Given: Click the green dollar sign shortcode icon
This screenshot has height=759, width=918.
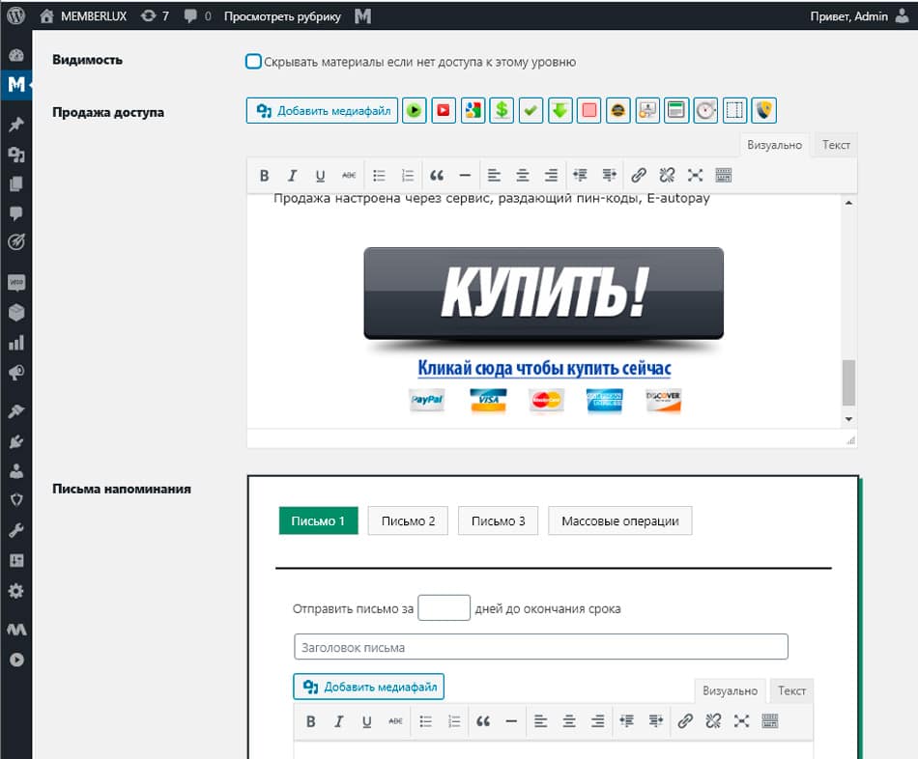Looking at the screenshot, I should point(502,110).
